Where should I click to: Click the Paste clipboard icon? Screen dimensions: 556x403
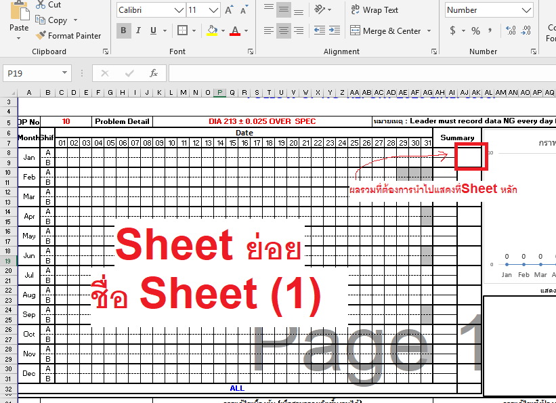click(20, 11)
